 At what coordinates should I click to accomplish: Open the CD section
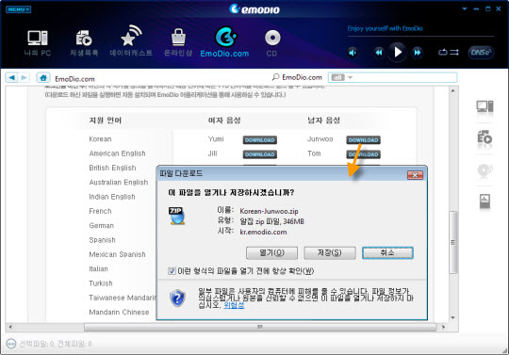(272, 43)
